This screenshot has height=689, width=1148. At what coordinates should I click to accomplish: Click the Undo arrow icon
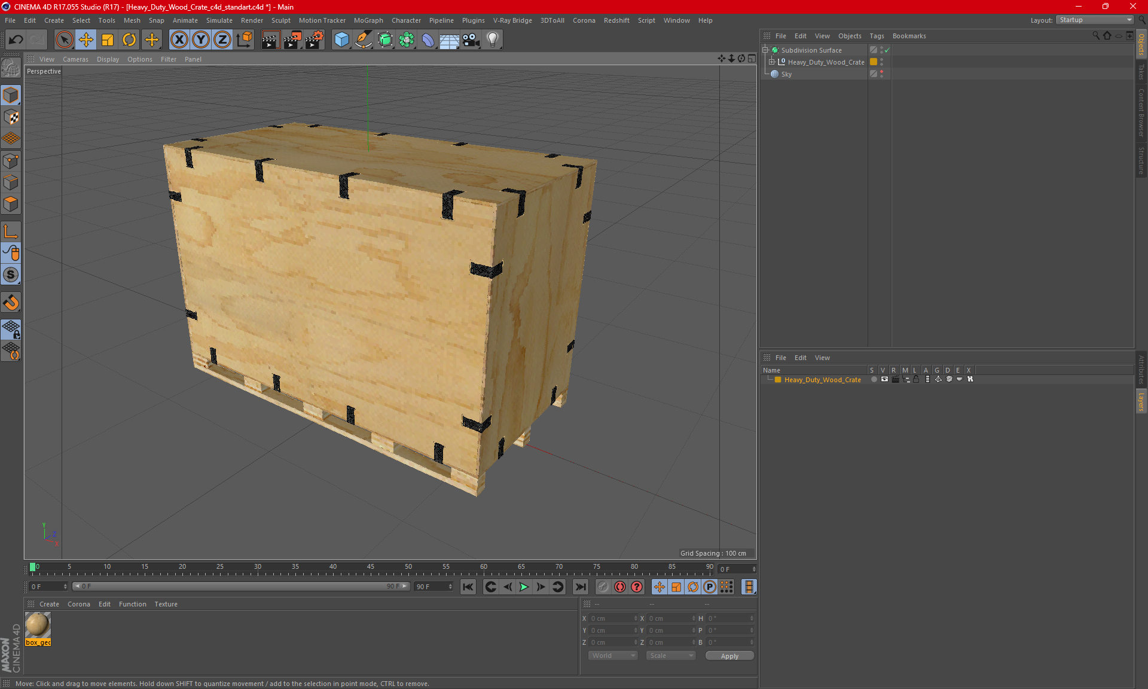(16, 40)
